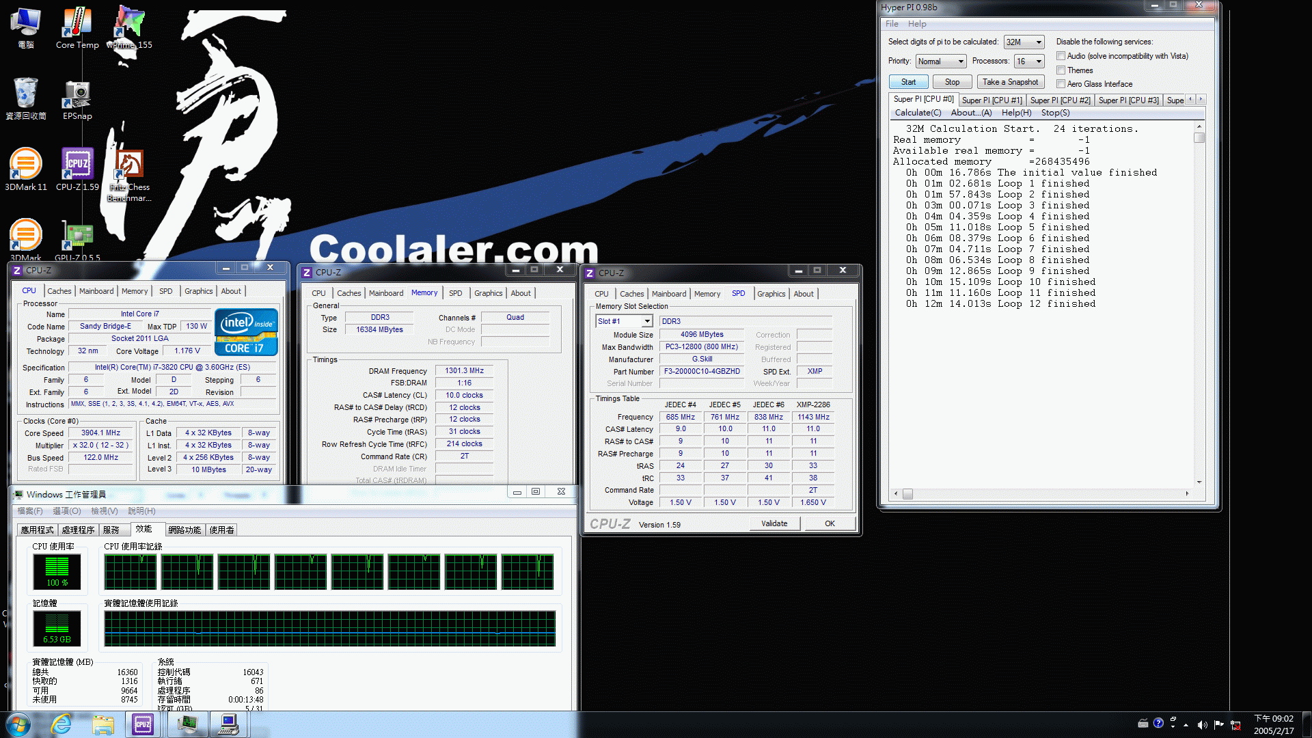Open Hyper PI File menu
Screen dimensions: 1312x738
pos(892,24)
